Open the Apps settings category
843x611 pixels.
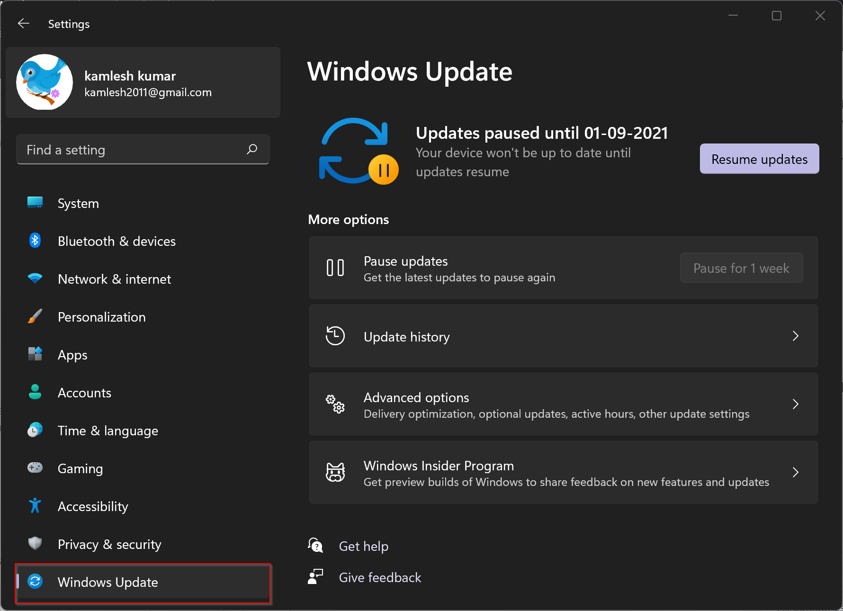(143, 355)
